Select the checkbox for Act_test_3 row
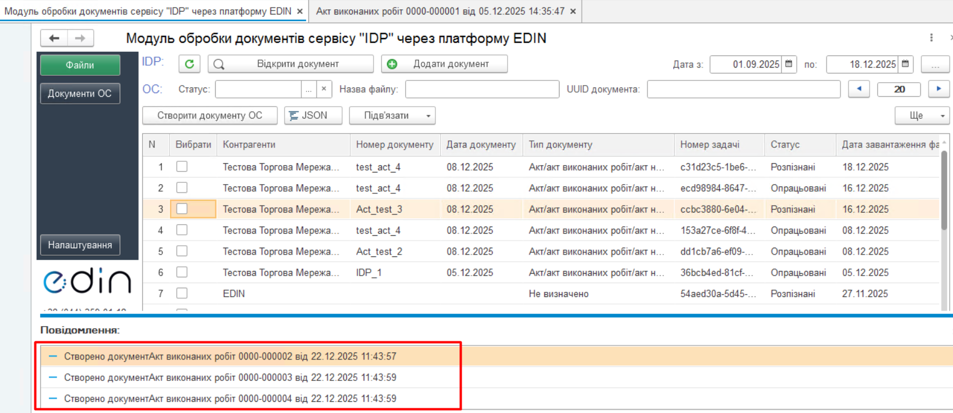 182,209
